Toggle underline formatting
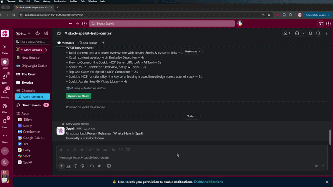Image resolution: width=333 pixels, height=187 pixels. pyautogui.click(x=75, y=150)
